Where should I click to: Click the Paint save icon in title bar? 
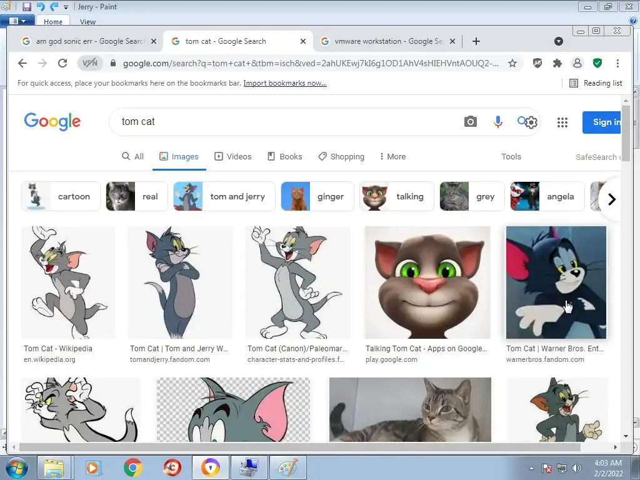[x=26, y=6]
